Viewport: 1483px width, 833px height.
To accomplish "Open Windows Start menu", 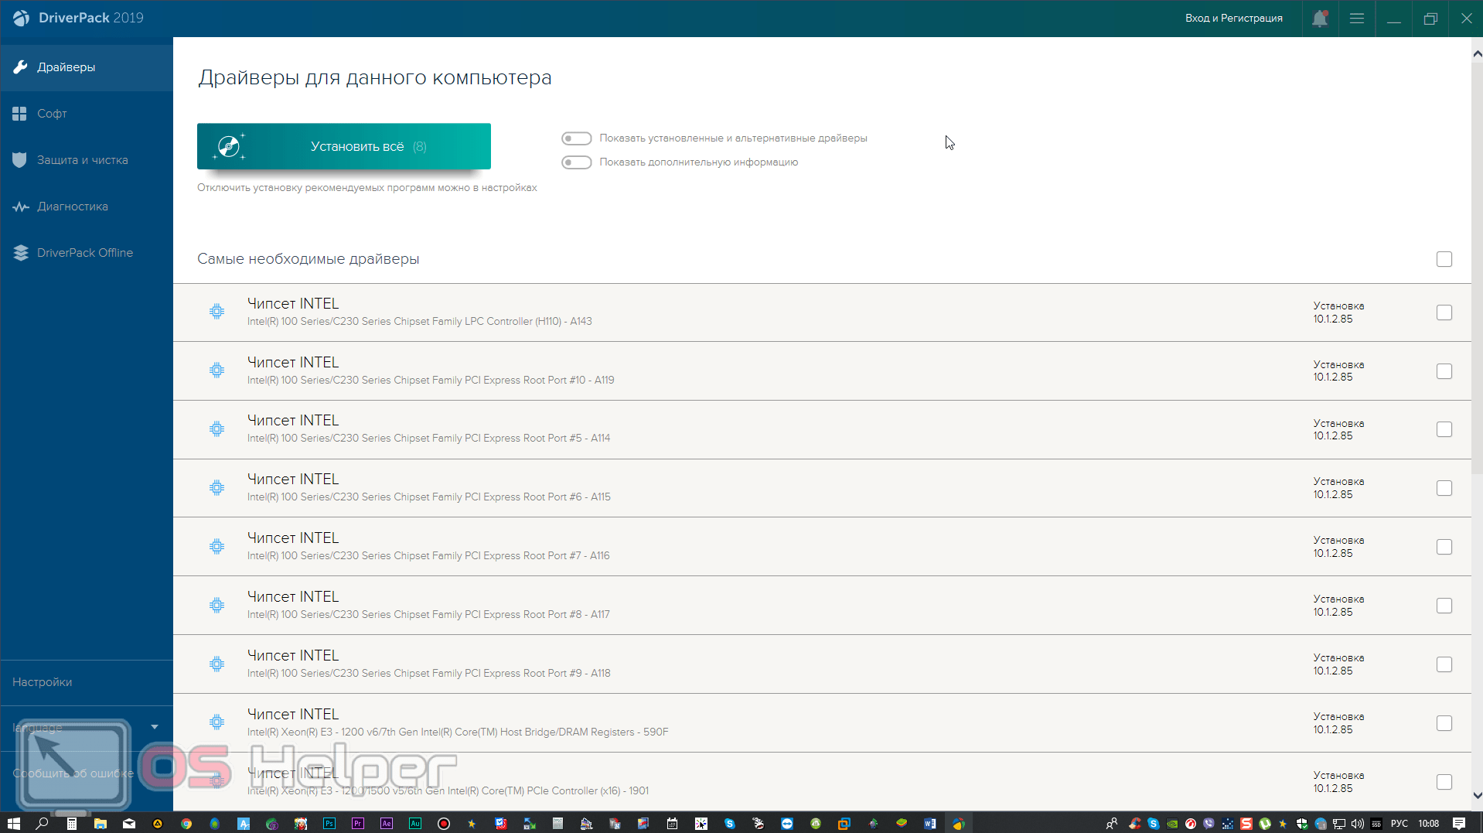I will [13, 824].
